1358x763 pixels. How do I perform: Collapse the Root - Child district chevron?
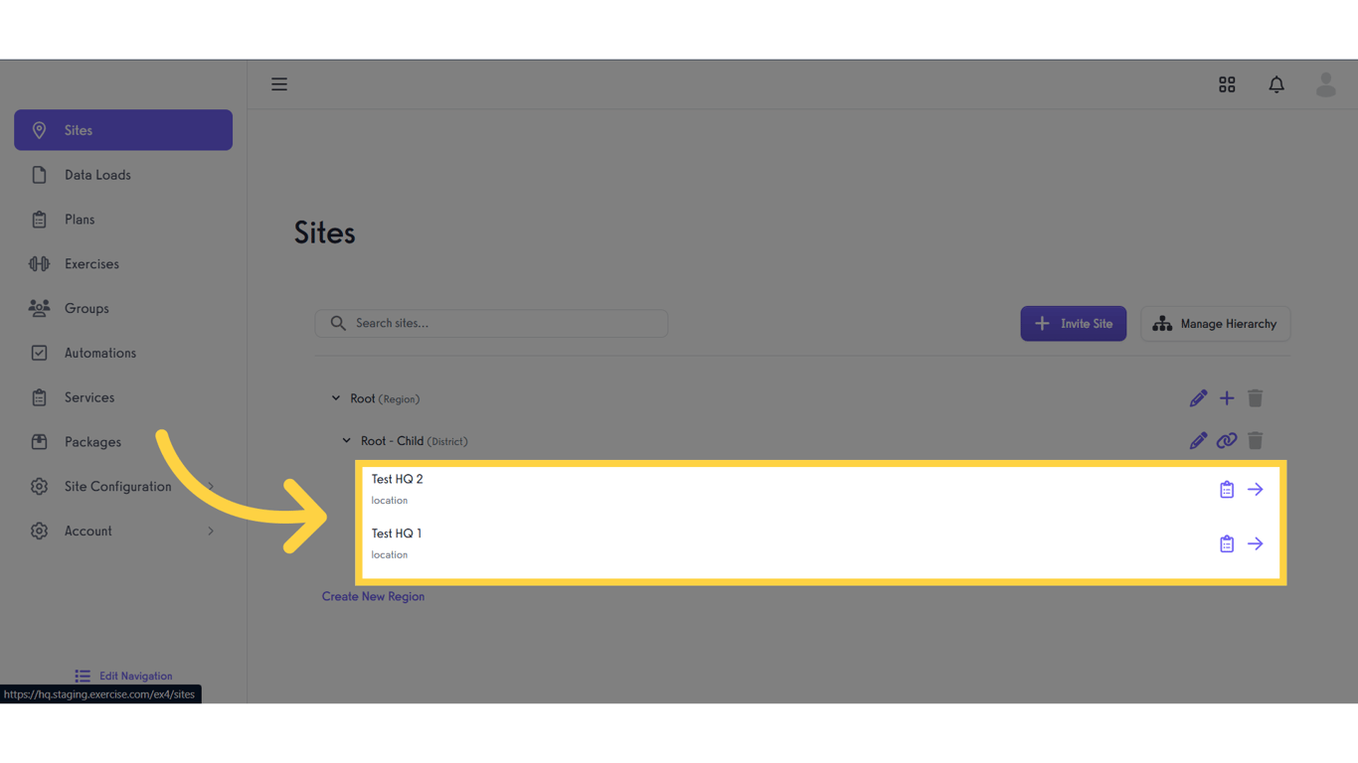point(346,440)
